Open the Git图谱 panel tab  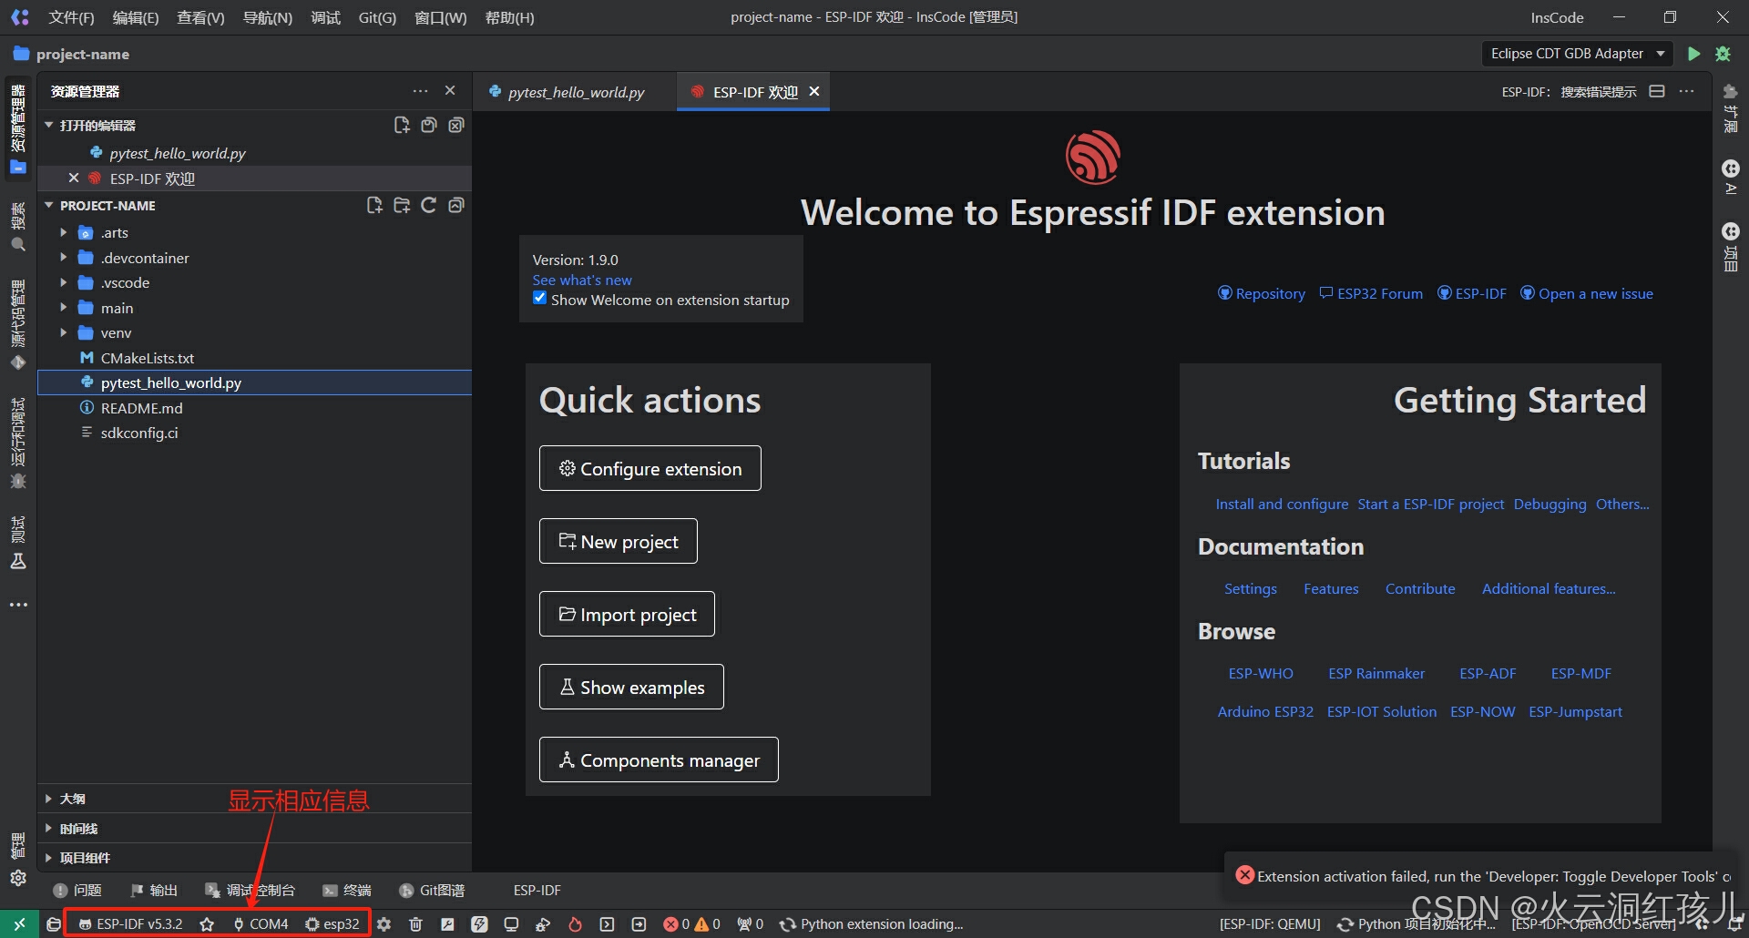coord(432,890)
